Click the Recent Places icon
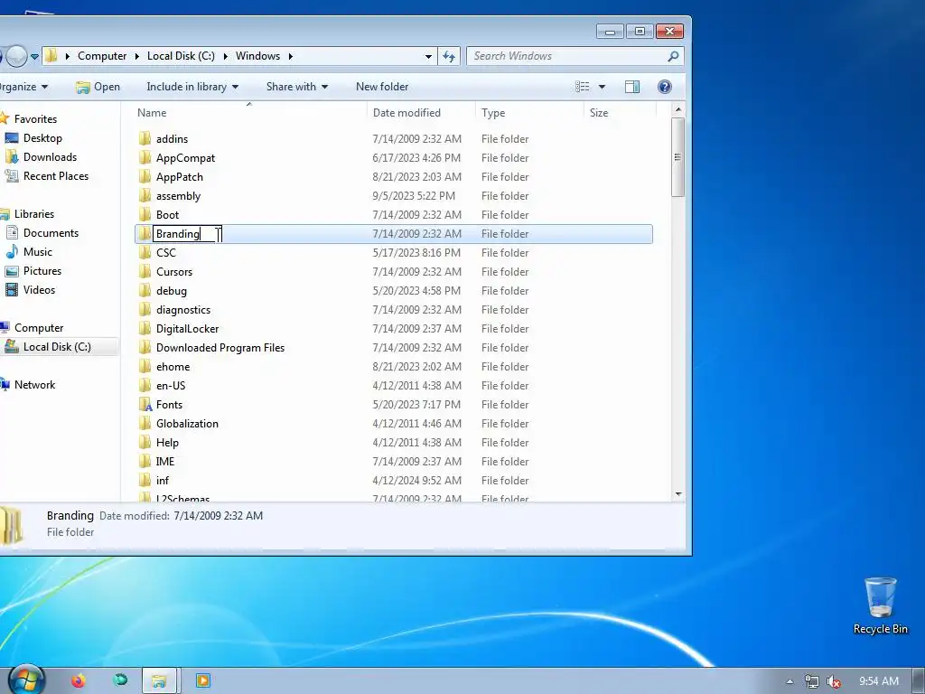This screenshot has height=694, width=925. pos(11,176)
